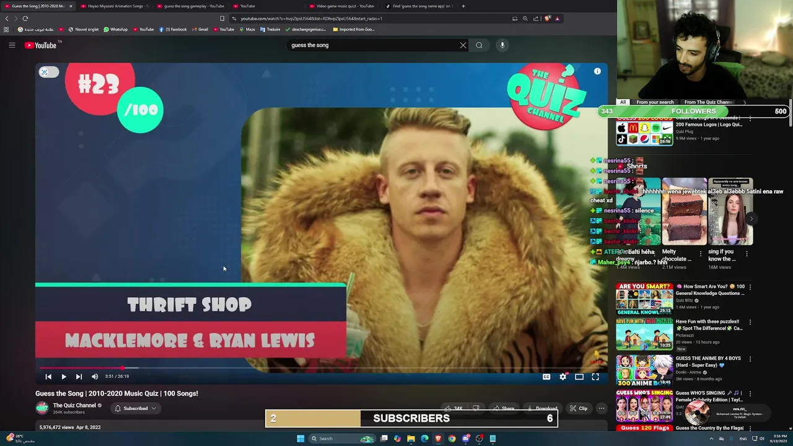Open a new browser tab with the plus
793x446 pixels.
coord(463,6)
